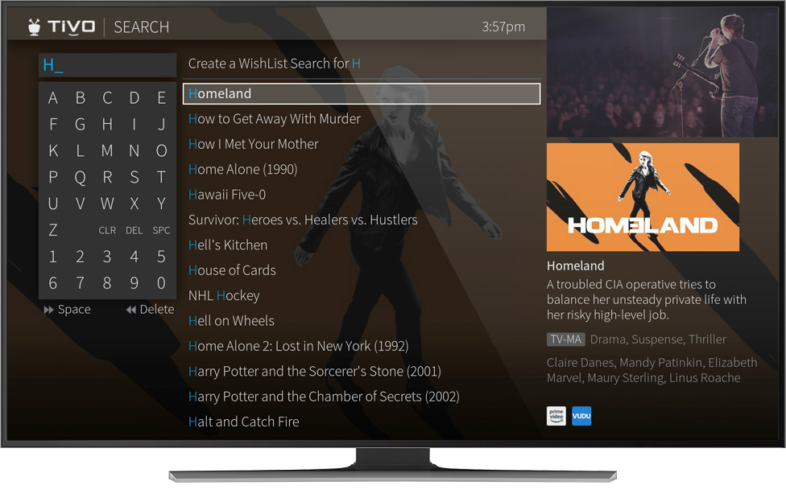Click letter T on keyboard grid

pyautogui.click(x=161, y=177)
